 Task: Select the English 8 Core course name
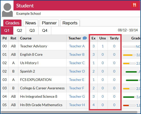click(x=31, y=54)
